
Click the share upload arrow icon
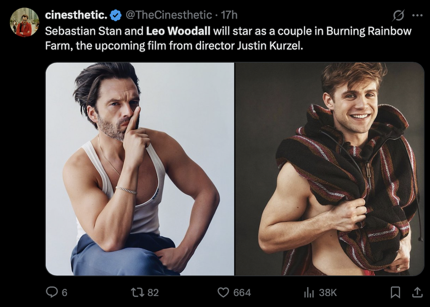(417, 292)
